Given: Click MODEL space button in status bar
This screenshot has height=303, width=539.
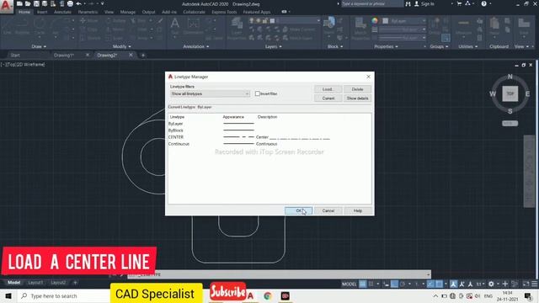Looking at the screenshot, I should 349,284.
